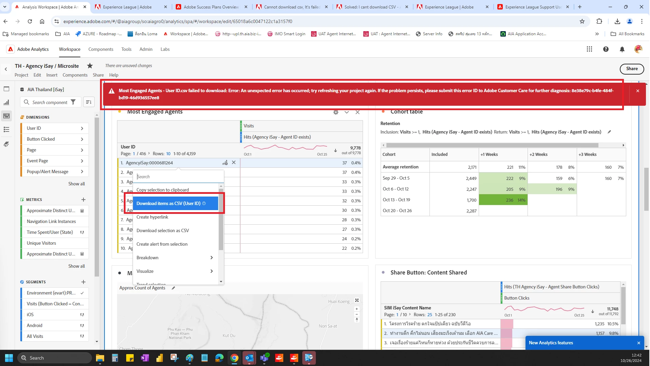650x366 pixels.
Task: Show all metrics
Action: coord(77,266)
